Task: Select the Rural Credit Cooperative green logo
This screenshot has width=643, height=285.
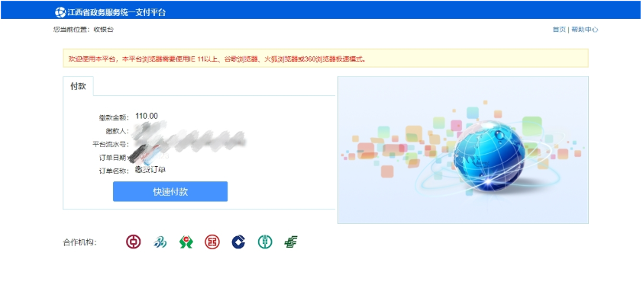Action: point(186,242)
